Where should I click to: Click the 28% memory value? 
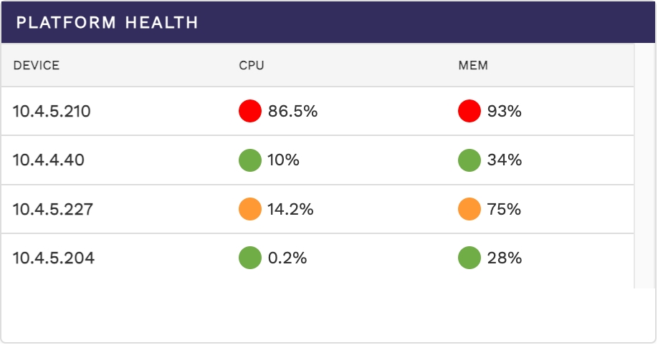coord(504,258)
